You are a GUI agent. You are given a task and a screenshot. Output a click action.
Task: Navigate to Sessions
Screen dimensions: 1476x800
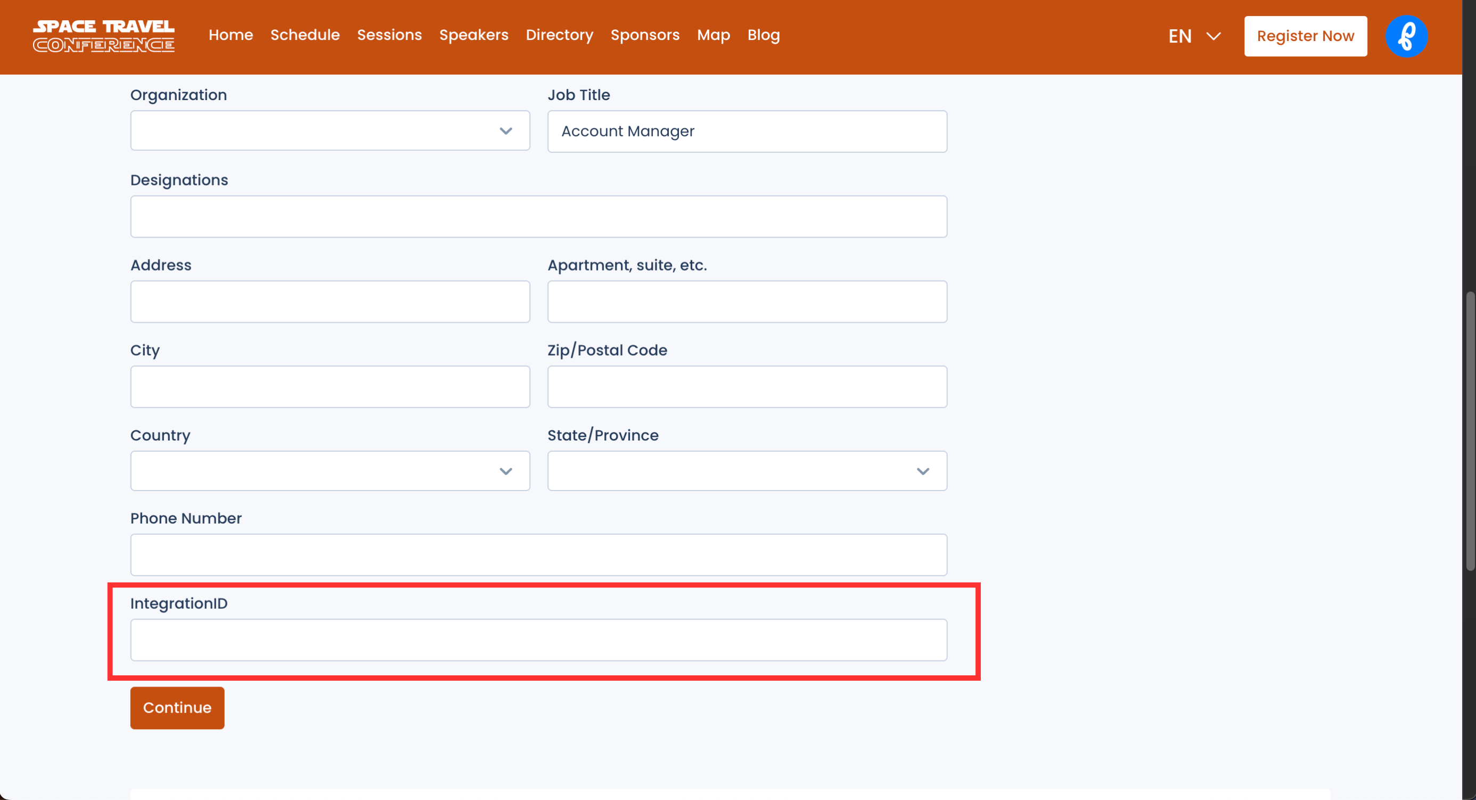389,35
